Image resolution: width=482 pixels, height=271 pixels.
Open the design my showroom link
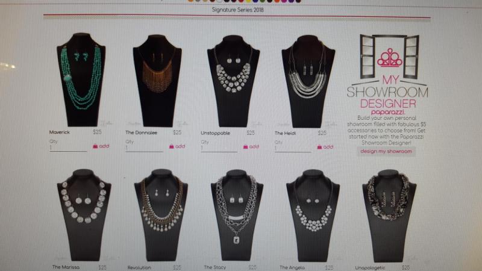[x=386, y=152]
